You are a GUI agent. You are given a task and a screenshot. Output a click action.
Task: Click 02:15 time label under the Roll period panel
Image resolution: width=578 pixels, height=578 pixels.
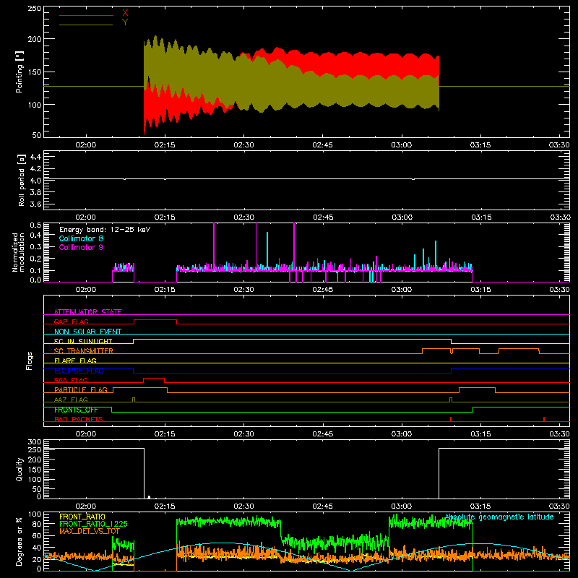pos(165,217)
